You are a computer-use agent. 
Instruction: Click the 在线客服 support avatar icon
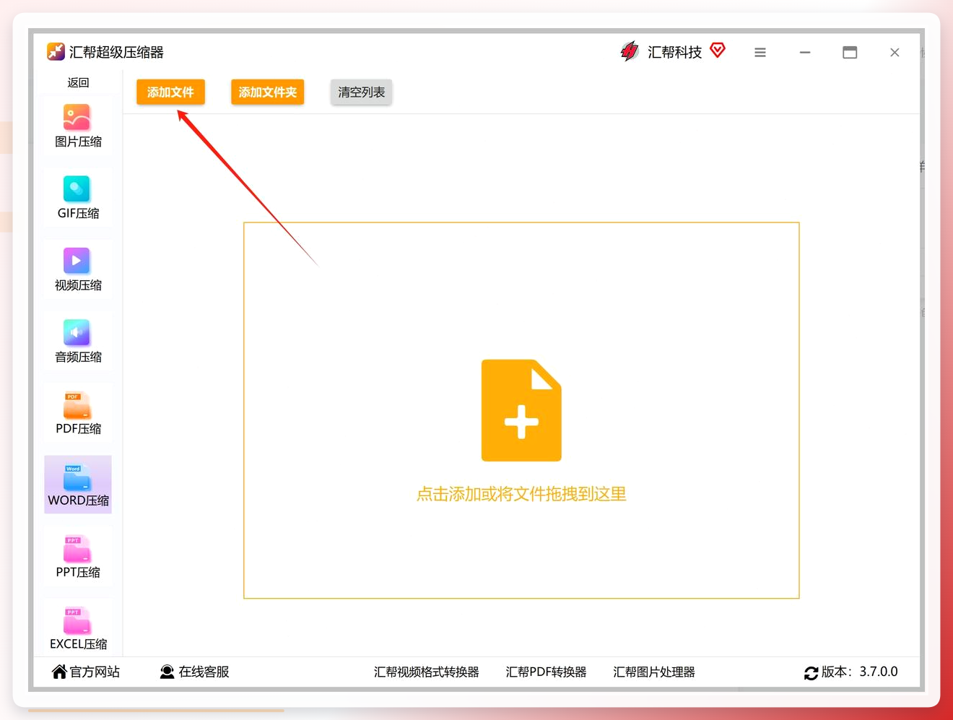tap(167, 672)
